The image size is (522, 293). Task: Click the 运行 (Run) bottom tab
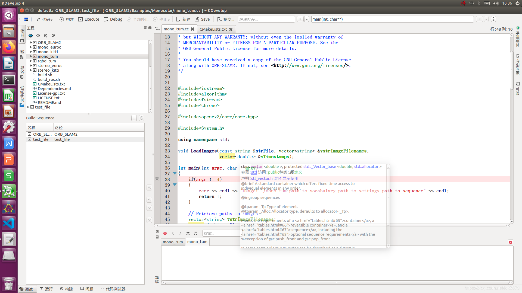(x=46, y=289)
